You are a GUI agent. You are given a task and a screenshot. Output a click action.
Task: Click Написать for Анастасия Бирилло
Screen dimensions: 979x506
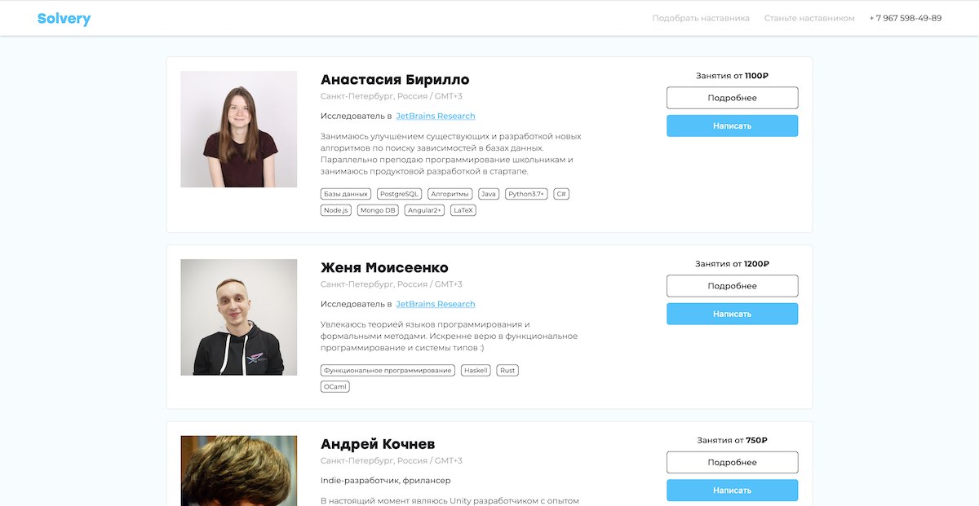tap(732, 125)
